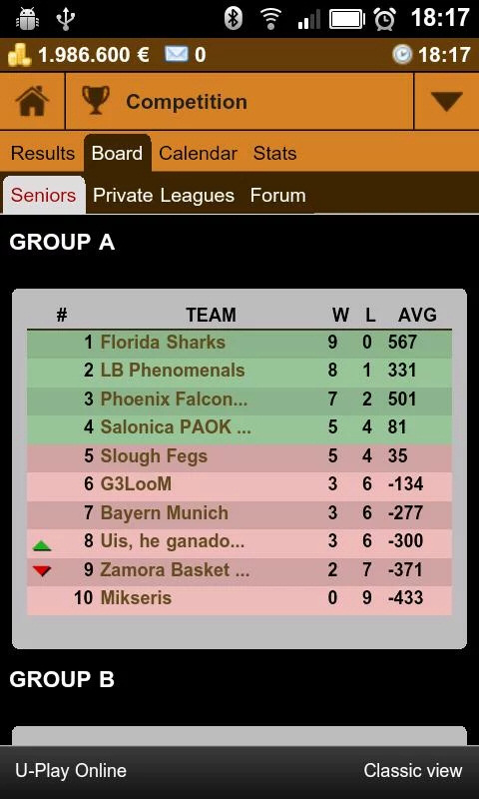Open the gold coins balance icon
Image resolution: width=479 pixels, height=799 pixels.
(x=20, y=55)
